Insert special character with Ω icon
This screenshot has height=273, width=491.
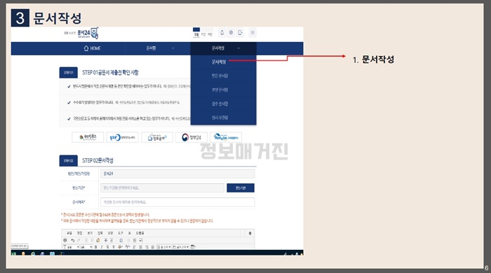point(121,240)
